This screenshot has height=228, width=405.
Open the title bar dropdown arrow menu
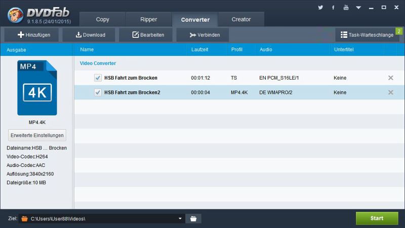358,8
